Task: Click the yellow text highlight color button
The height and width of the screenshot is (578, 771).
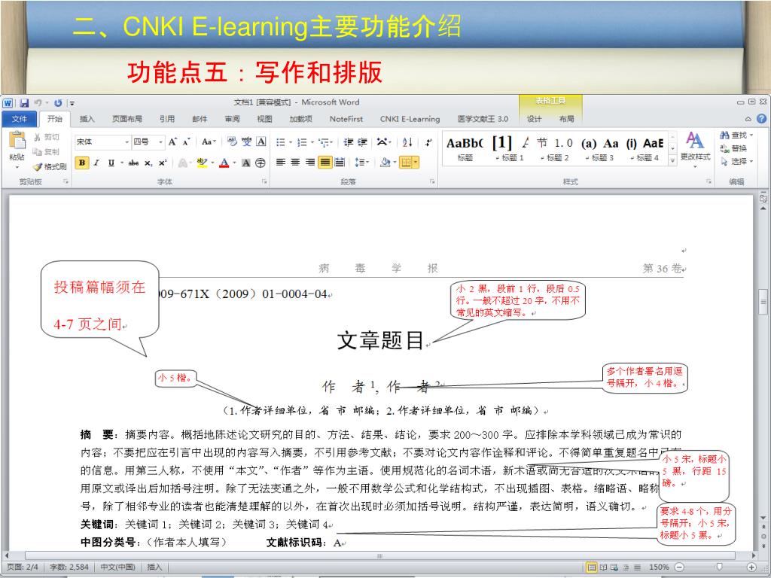Action: (202, 163)
